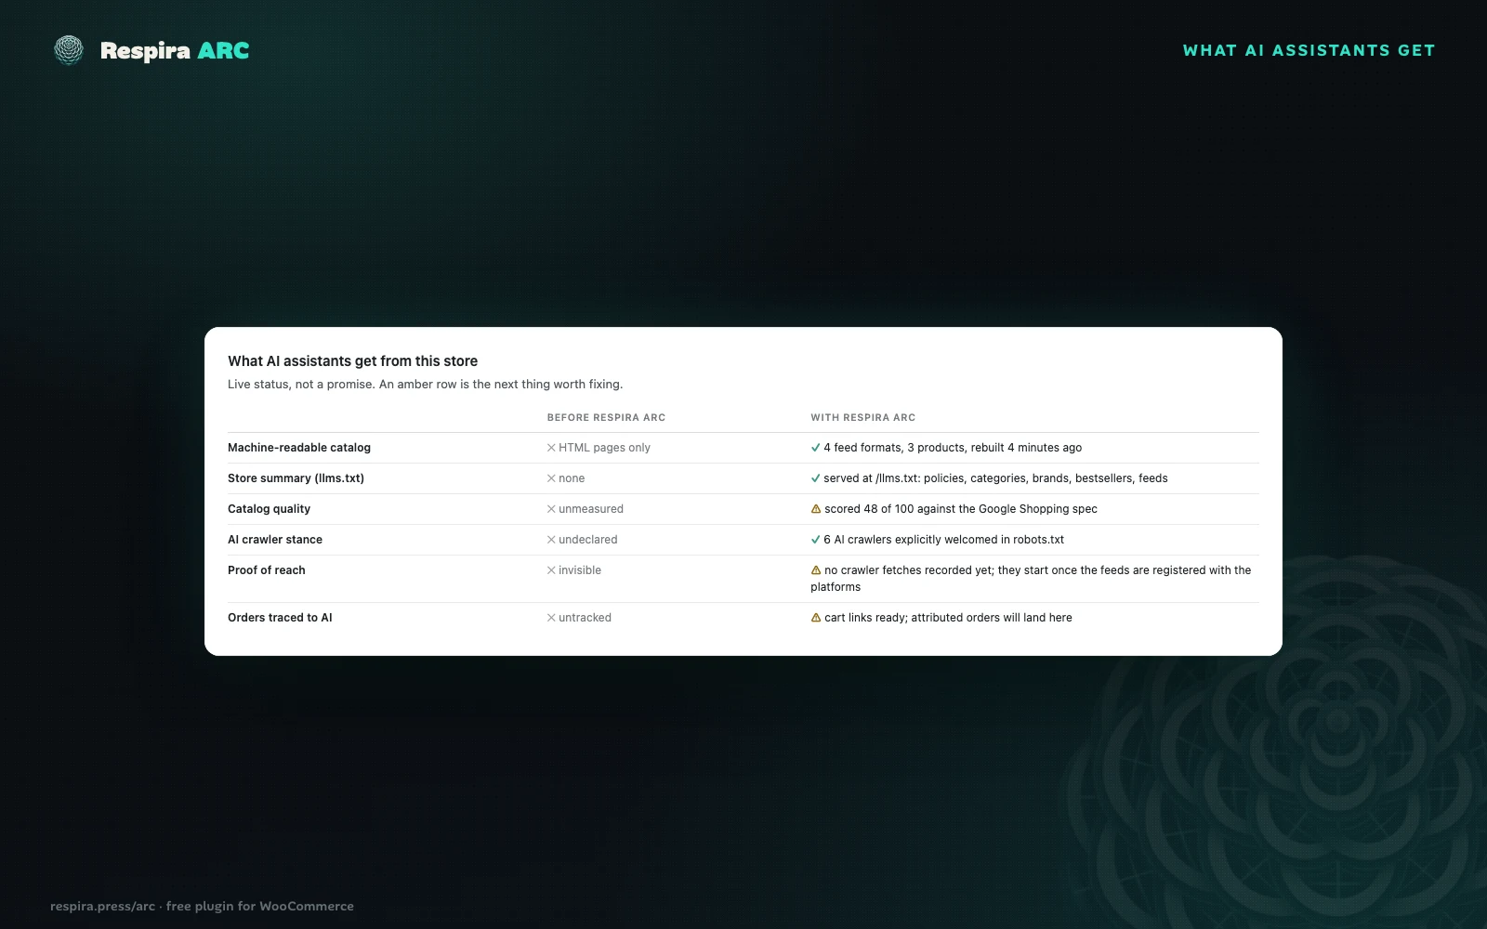
Task: Click the X icon beside 'unmeasured'
Action: point(551,509)
